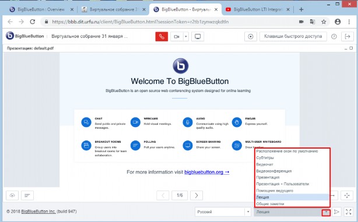Choose Презентация + Пользователи layout

(x=292, y=184)
